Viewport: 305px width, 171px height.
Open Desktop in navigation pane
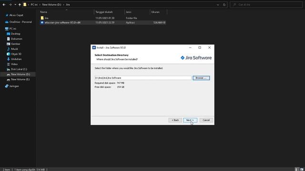pos(16,34)
